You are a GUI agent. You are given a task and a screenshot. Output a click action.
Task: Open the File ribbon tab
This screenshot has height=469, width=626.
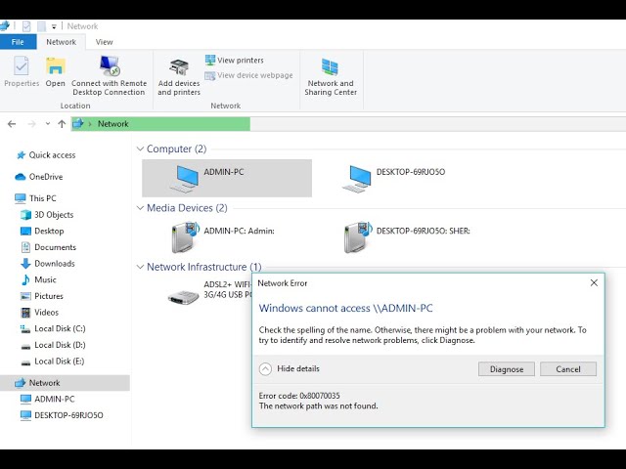click(18, 42)
